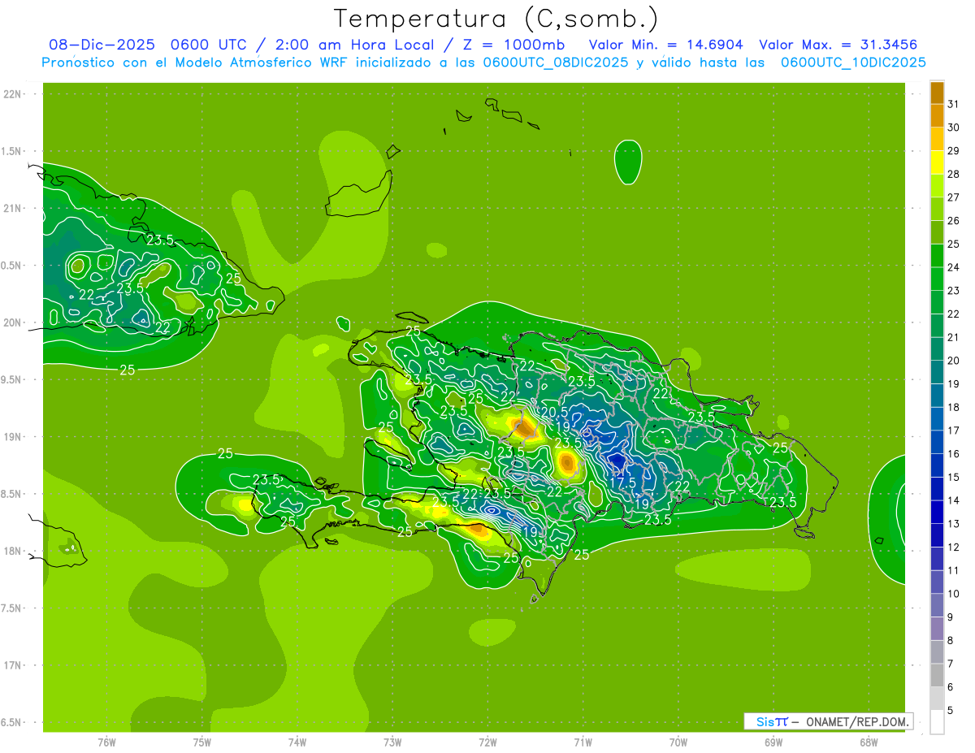Select the 'Valor Min. = 14.6904' value
The image size is (975, 753).
point(665,45)
